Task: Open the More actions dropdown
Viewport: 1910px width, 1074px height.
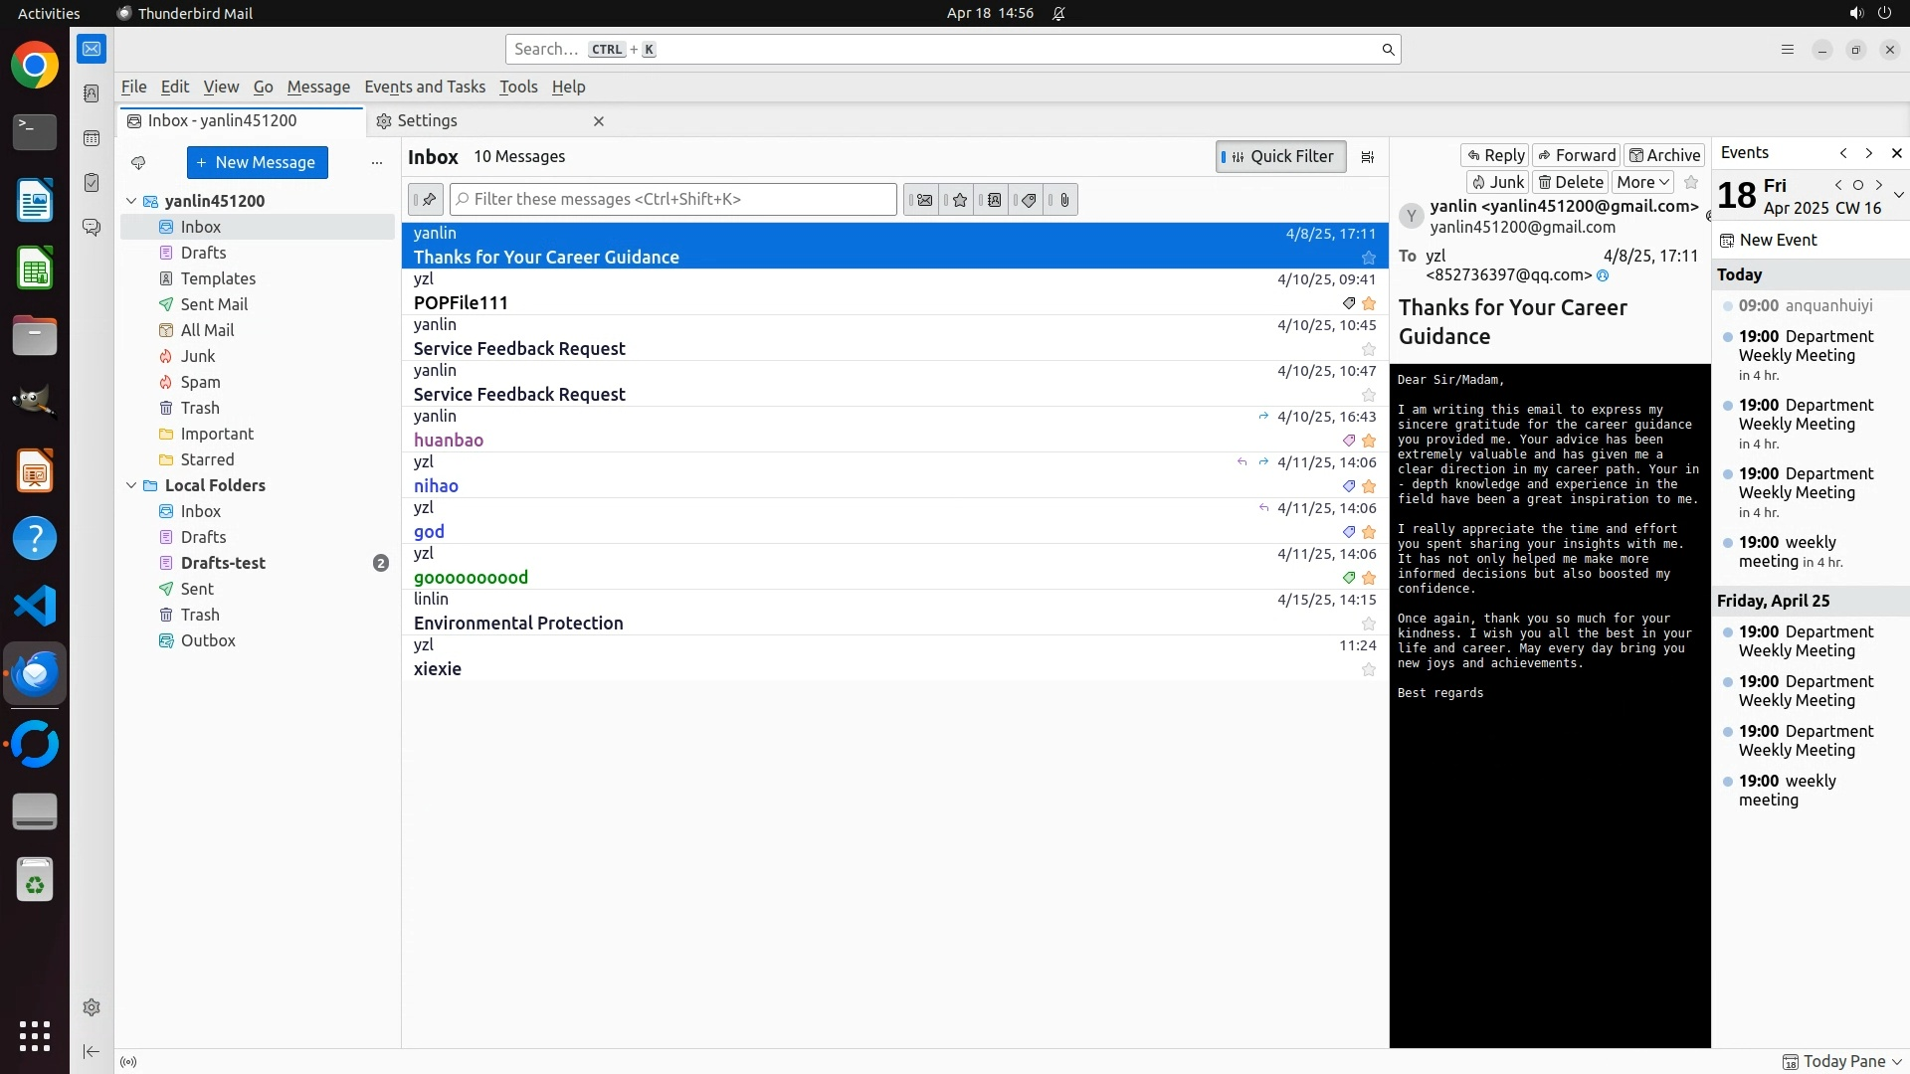Action: pos(1641,182)
